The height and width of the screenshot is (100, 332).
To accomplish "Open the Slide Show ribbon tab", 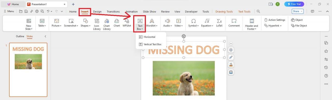I will [x=149, y=12].
